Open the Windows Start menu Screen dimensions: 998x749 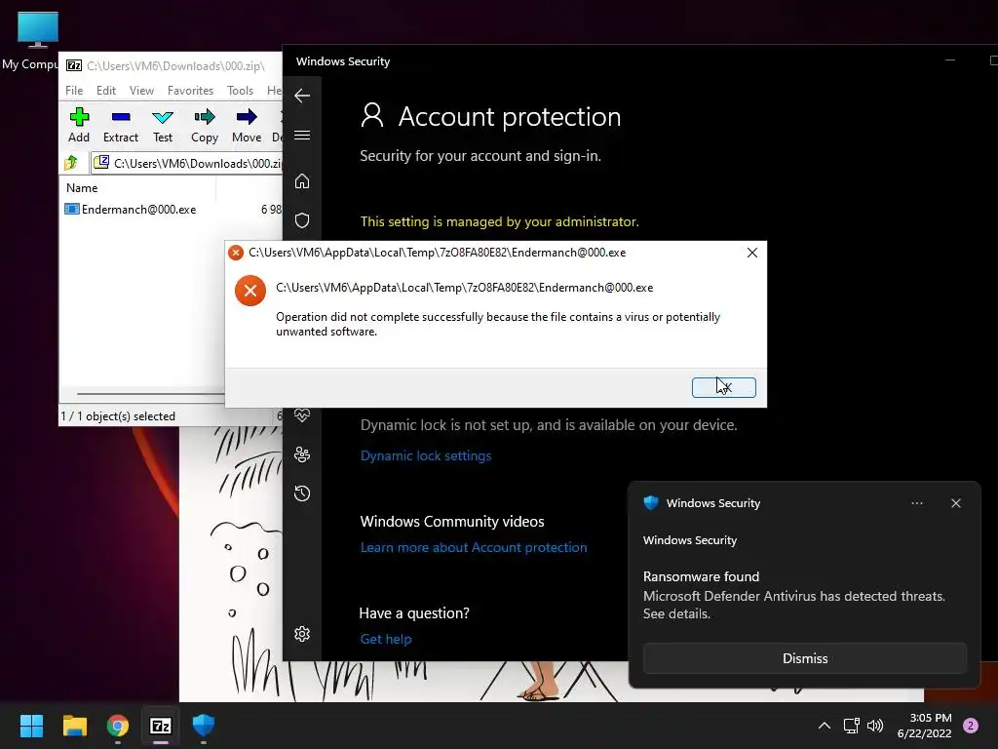(x=31, y=726)
